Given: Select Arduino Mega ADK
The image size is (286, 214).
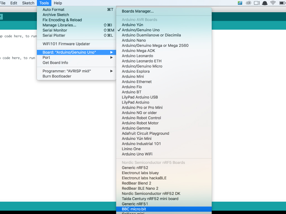Looking at the screenshot, I should coord(164,51).
